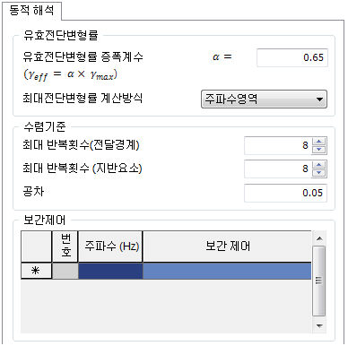This screenshot has height=346, width=348.
Task: Select the 주파수 (Hz) column header
Action: coord(110,247)
